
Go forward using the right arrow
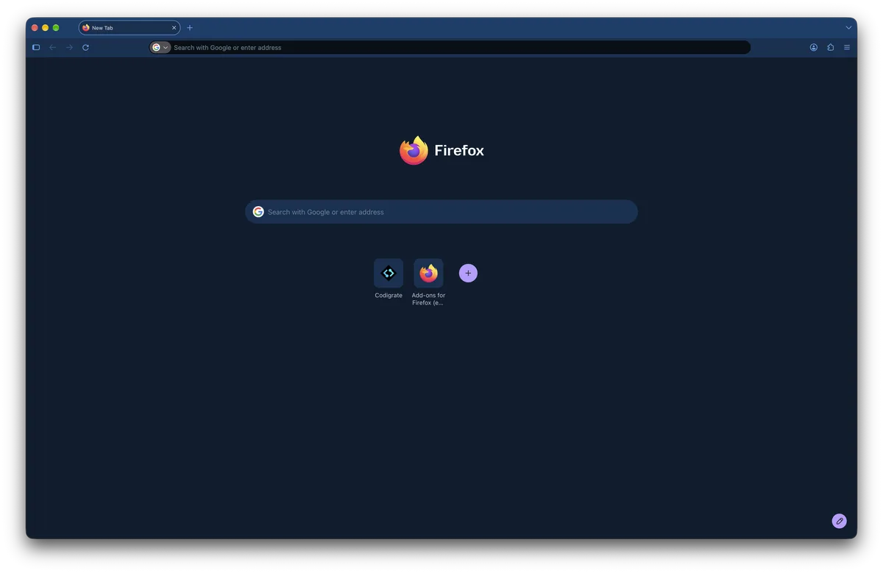click(x=69, y=47)
